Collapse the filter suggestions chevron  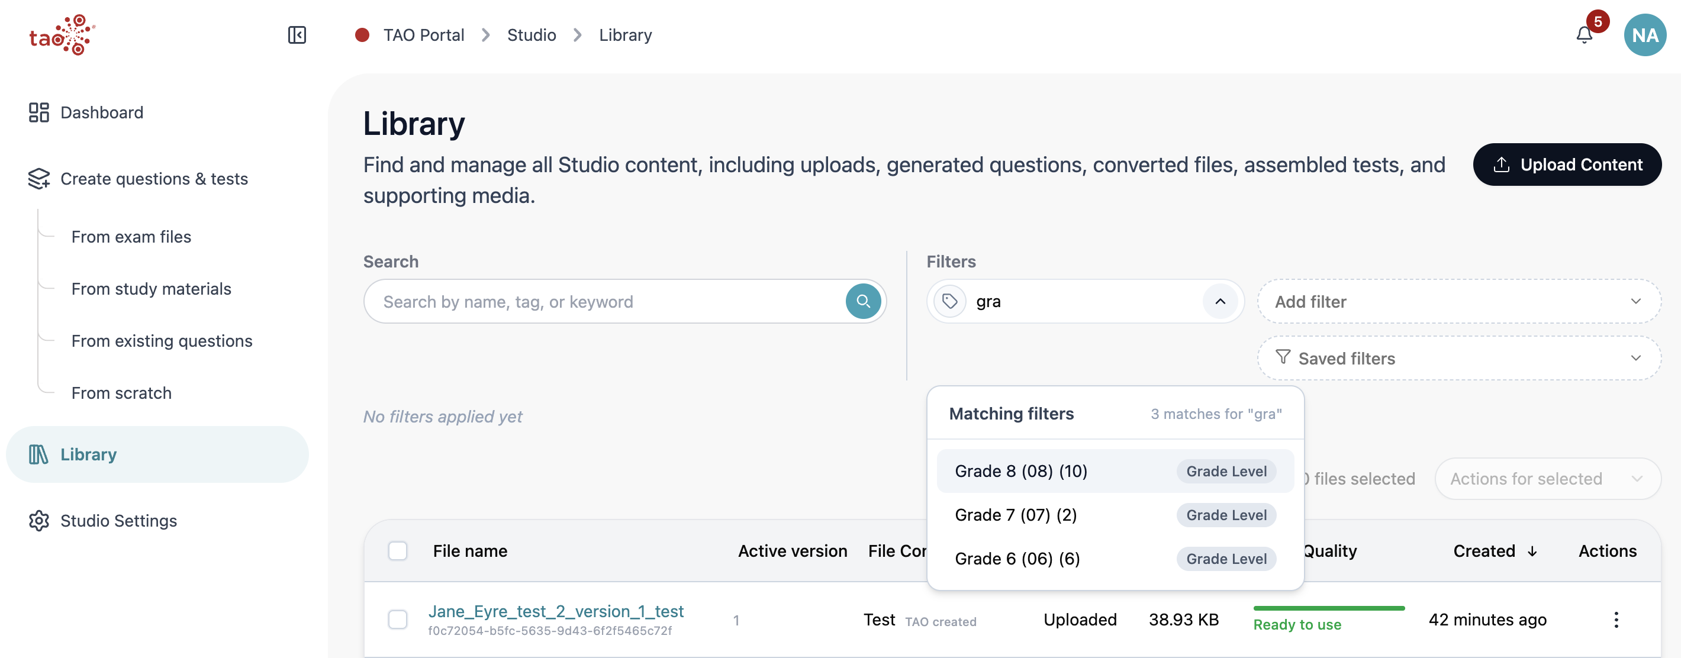pyautogui.click(x=1220, y=301)
